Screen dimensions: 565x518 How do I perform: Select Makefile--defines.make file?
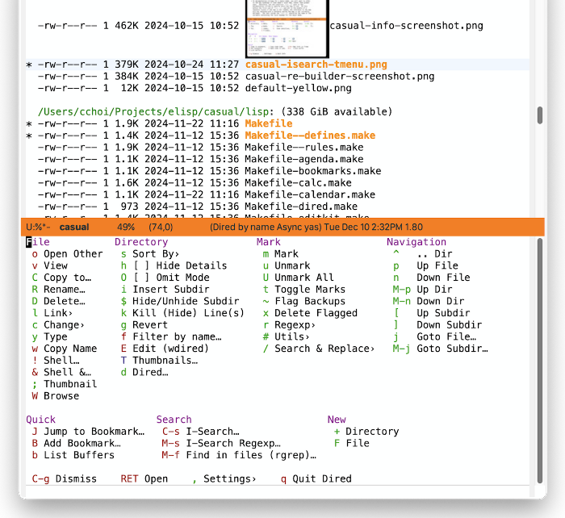[310, 136]
